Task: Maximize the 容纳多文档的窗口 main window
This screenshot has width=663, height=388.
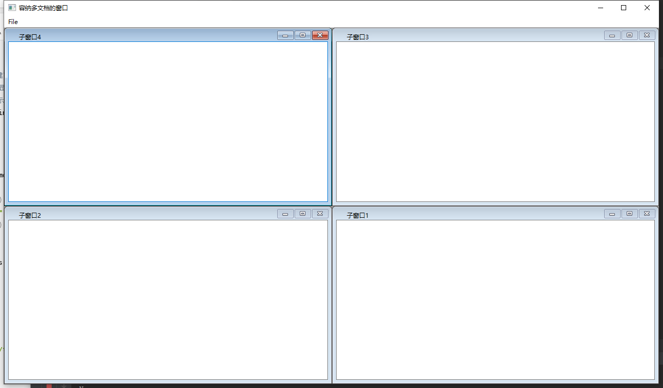Action: [624, 8]
